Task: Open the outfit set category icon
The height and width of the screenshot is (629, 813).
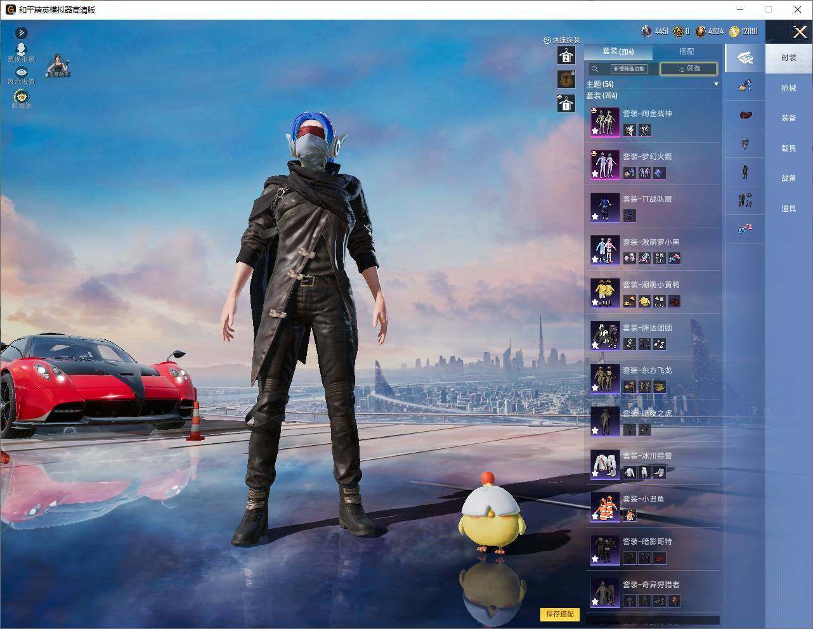Action: point(745,58)
